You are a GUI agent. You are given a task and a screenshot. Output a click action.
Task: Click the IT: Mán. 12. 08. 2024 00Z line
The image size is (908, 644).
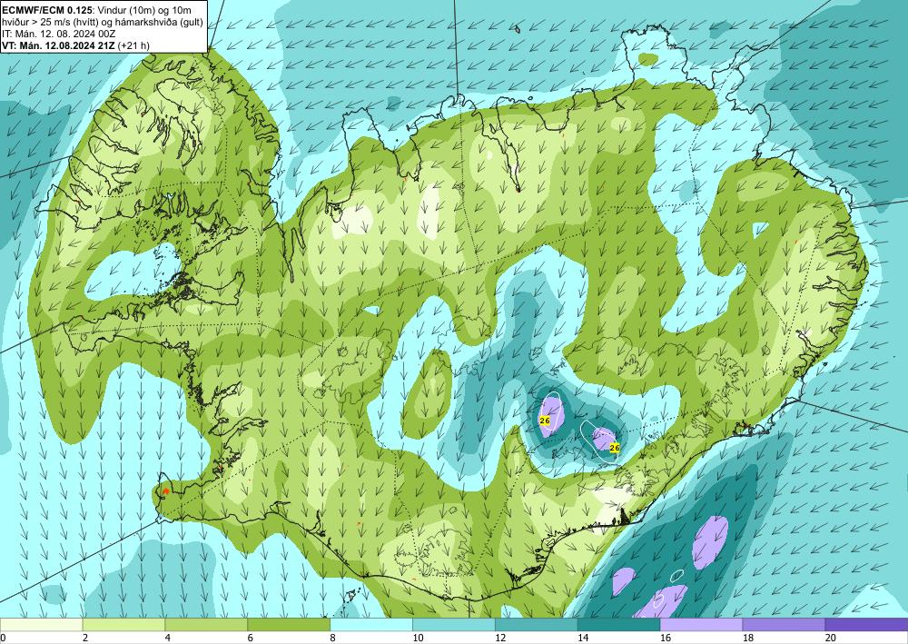[x=58, y=34]
